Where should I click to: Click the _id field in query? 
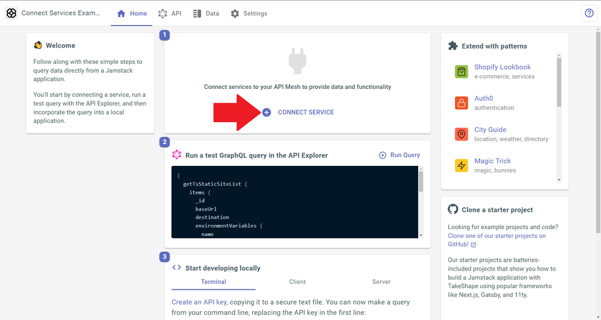(x=200, y=201)
